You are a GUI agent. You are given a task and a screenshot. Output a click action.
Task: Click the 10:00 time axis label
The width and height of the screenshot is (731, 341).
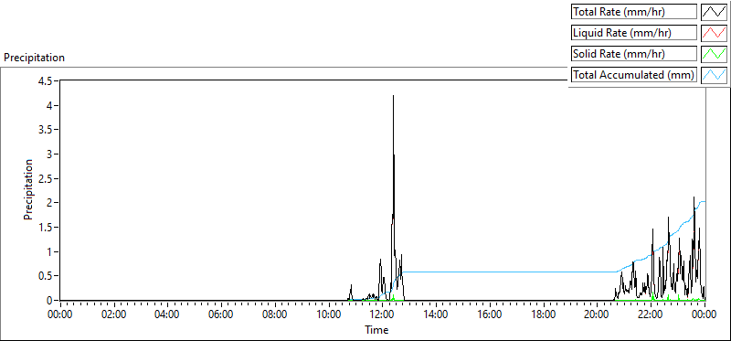tap(329, 314)
